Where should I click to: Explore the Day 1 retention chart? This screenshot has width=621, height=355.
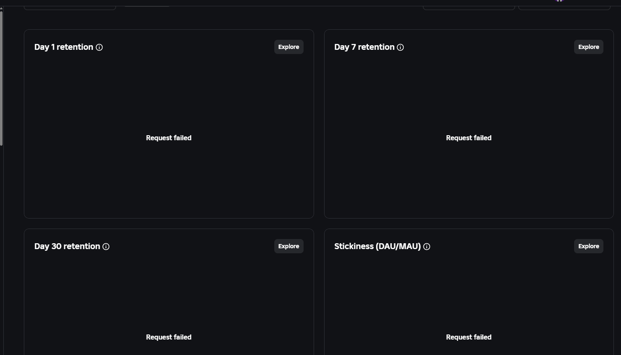289,47
